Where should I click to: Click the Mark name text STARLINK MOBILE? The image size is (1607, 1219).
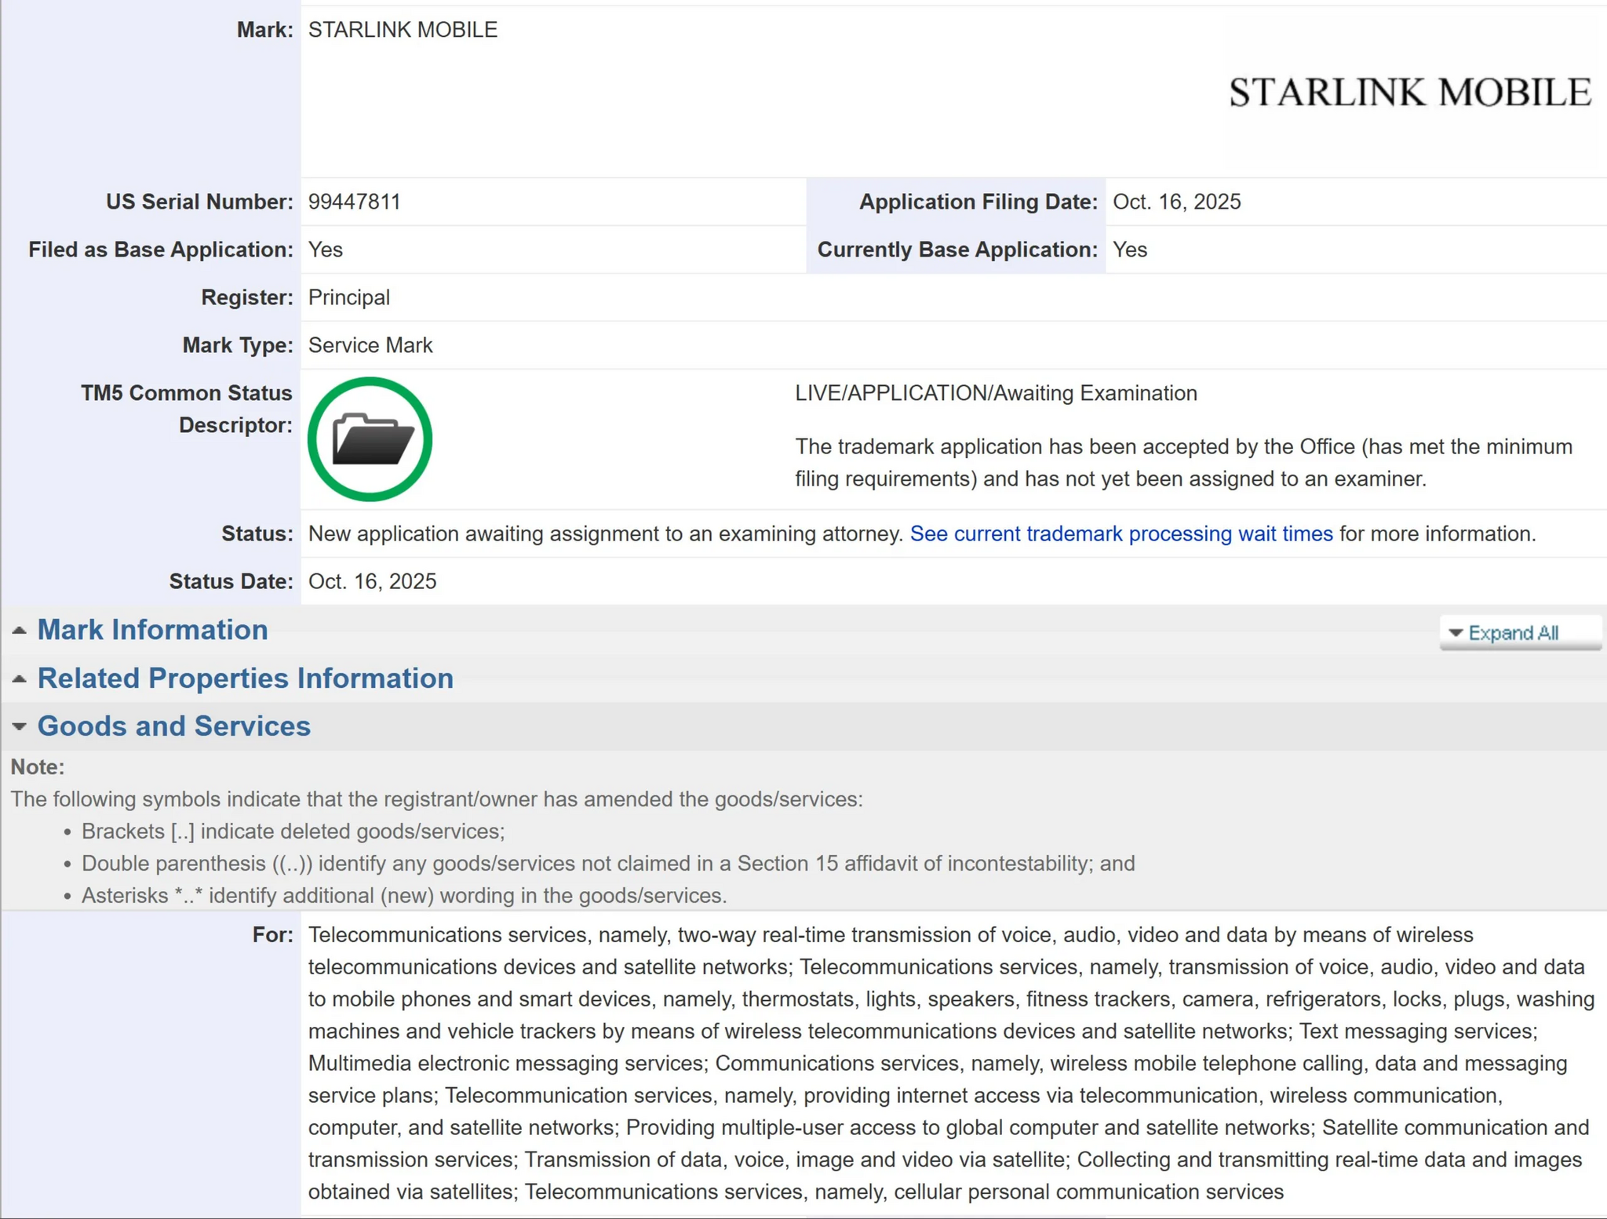click(403, 30)
